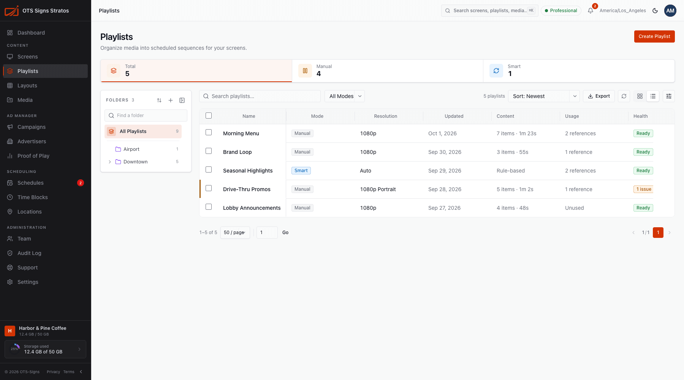Check the Seasonal Highlights row checkbox
Screen dimensions: 684x380
coord(209,169)
